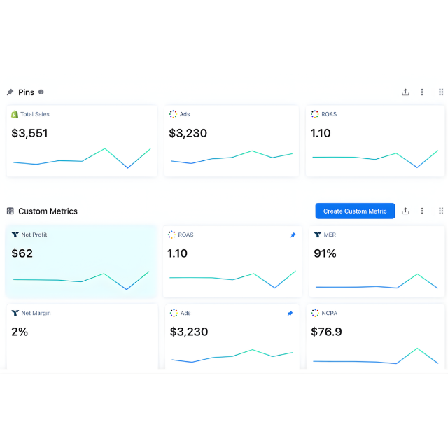
Task: Open the Pins ROAS sparkline chart
Action: (x=375, y=159)
